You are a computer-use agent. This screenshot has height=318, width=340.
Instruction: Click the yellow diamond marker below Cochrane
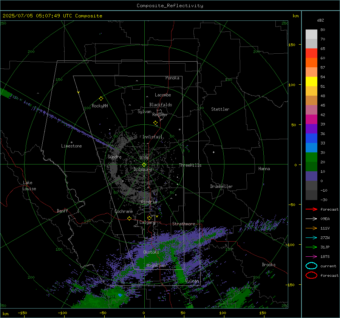click(130, 218)
